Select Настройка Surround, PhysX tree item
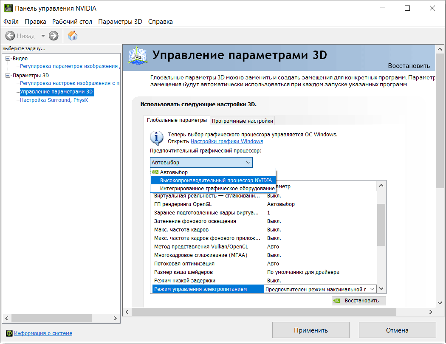 click(x=54, y=100)
